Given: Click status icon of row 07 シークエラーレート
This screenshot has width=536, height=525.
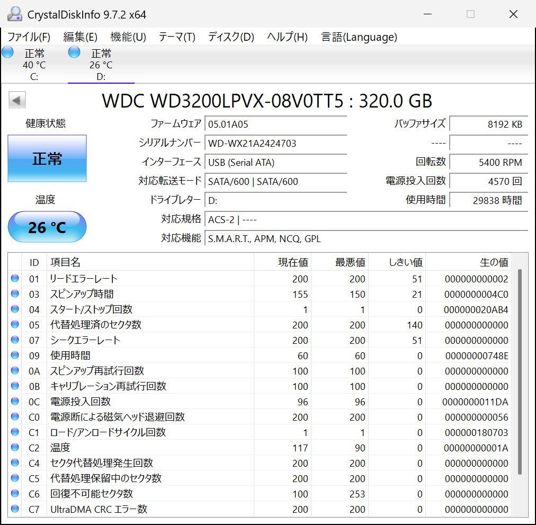Looking at the screenshot, I should [15, 340].
